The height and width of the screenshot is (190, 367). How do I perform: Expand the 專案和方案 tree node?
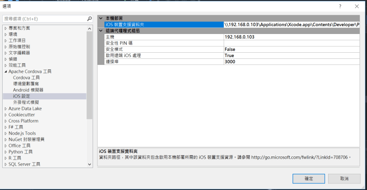pos(6,28)
